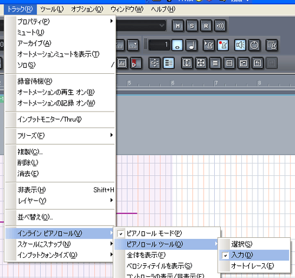
Task: Click the boxed horizontal-lines track height icon
Action: pyautogui.click(x=229, y=63)
